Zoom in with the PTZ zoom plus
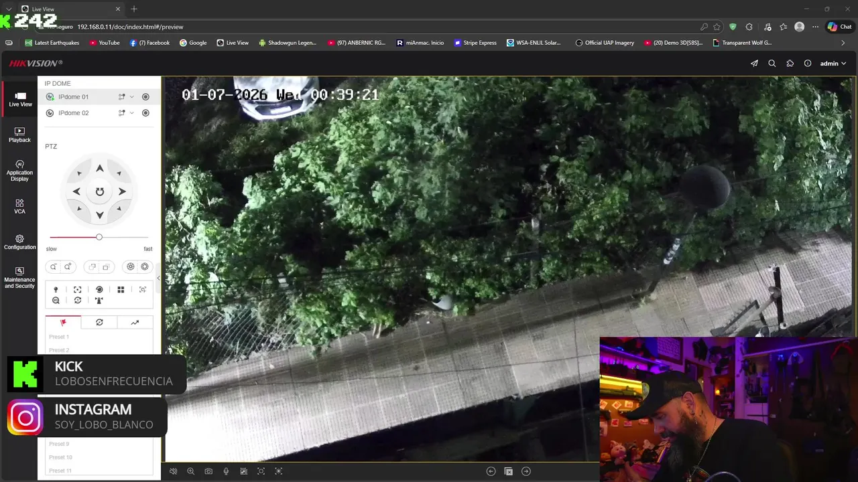This screenshot has height=482, width=858. [x=68, y=266]
